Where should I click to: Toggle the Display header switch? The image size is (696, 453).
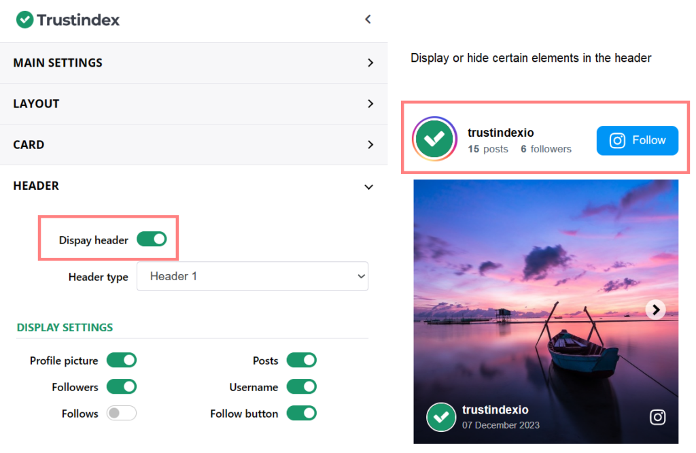[152, 239]
